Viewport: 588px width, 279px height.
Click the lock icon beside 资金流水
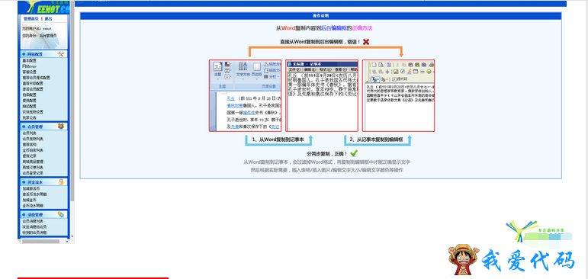click(x=61, y=181)
